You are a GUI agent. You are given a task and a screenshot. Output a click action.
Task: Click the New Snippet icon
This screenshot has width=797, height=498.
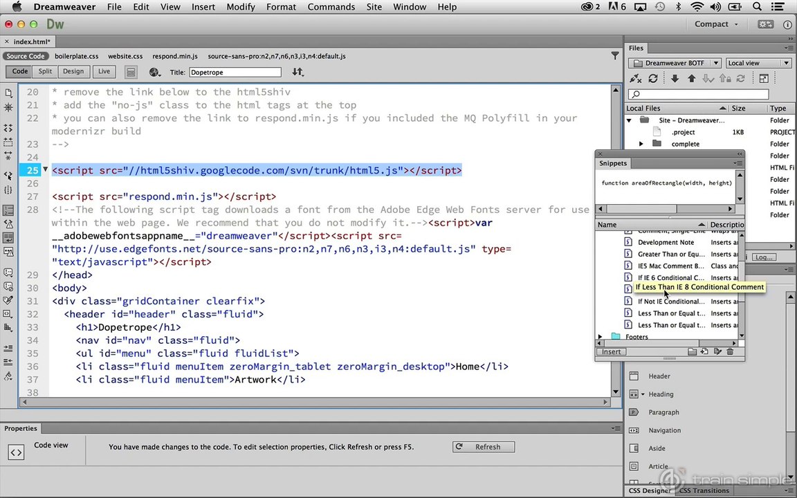[704, 351]
